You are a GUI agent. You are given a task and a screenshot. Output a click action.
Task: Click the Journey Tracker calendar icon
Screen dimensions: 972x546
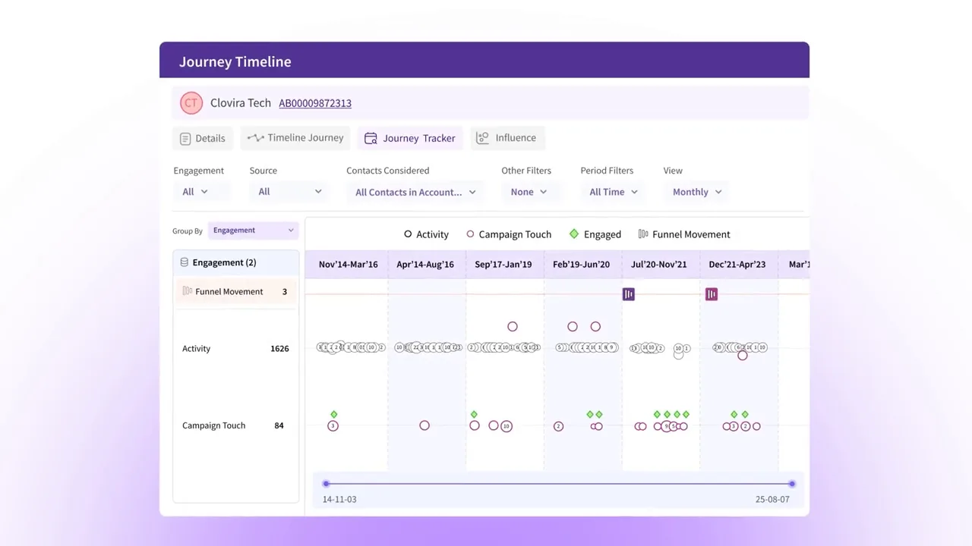pos(371,138)
